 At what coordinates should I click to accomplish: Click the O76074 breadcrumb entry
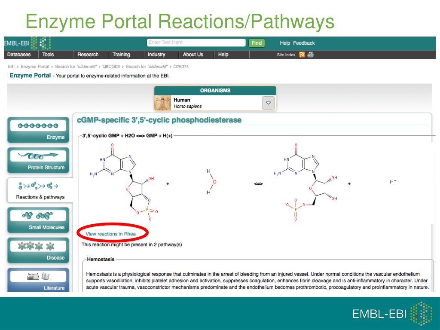tap(181, 67)
